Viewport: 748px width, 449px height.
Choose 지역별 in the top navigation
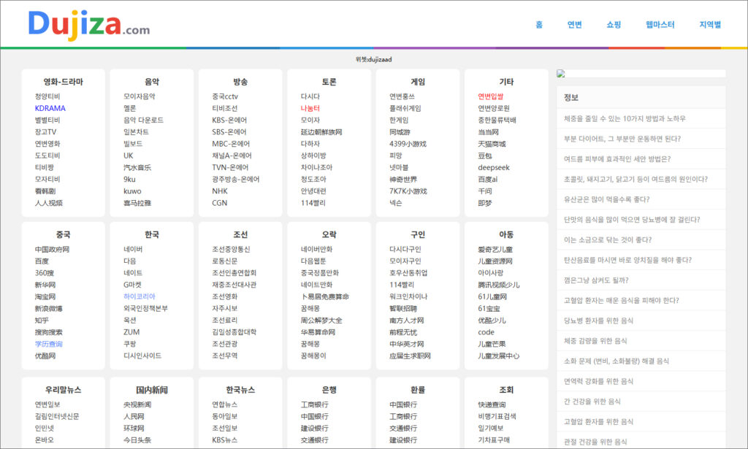point(710,25)
